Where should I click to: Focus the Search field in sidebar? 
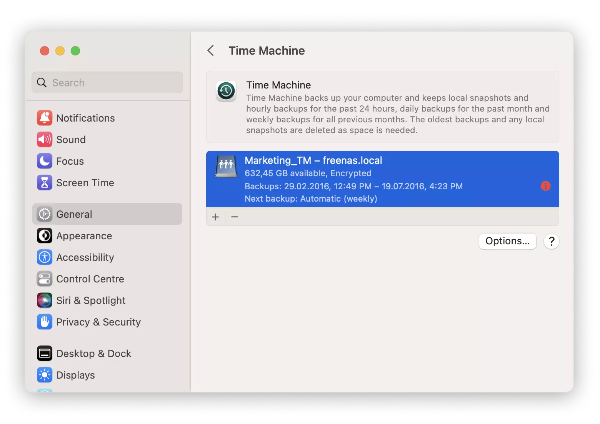107,82
